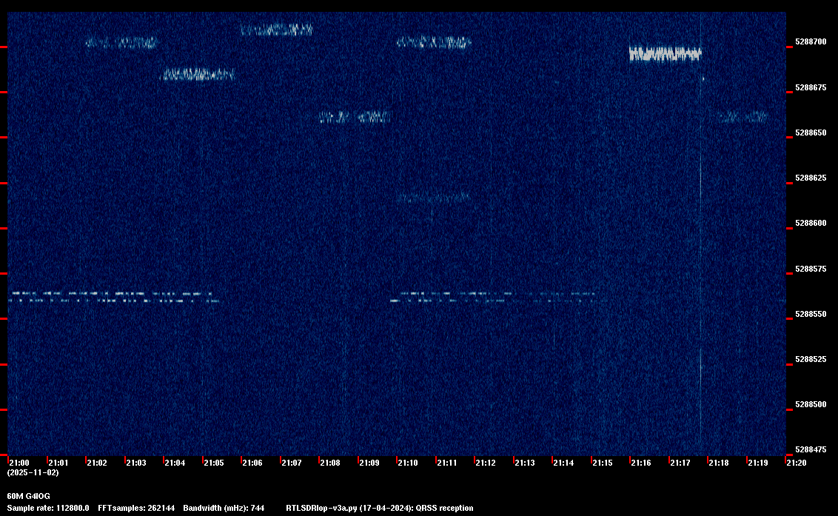Click the 5288650 frequency label
Viewport: 838px width, 516px height.
click(811, 133)
